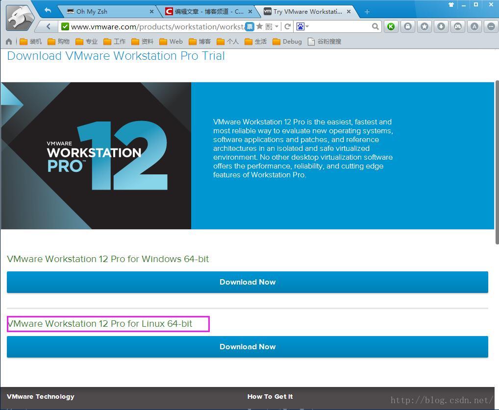The height and width of the screenshot is (410, 499).
Task: Click the address bar URL field
Action: pyautogui.click(x=157, y=26)
